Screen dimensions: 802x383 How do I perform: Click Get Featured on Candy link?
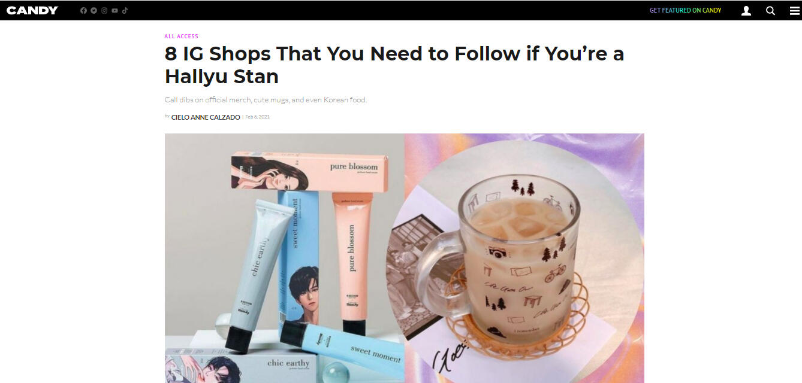685,10
